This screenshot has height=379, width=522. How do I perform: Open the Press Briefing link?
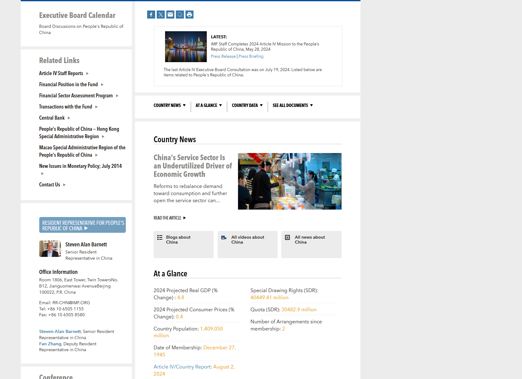251,56
